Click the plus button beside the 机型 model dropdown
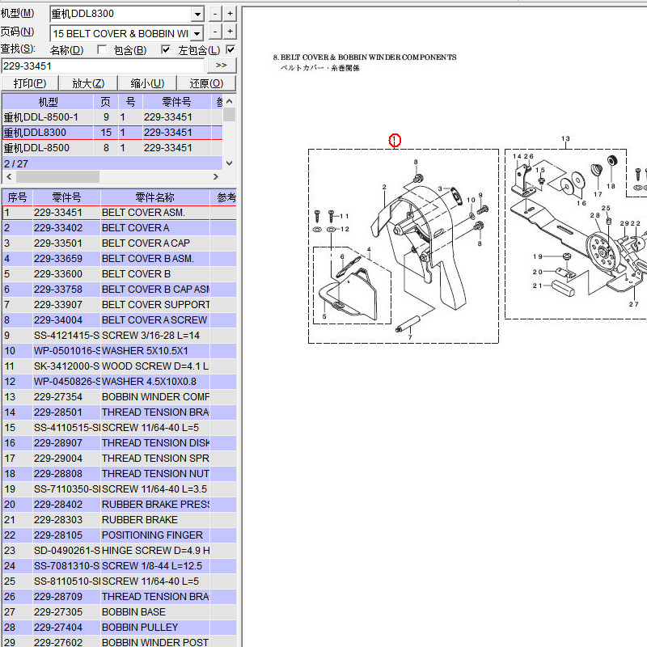The image size is (647, 647). tap(230, 14)
